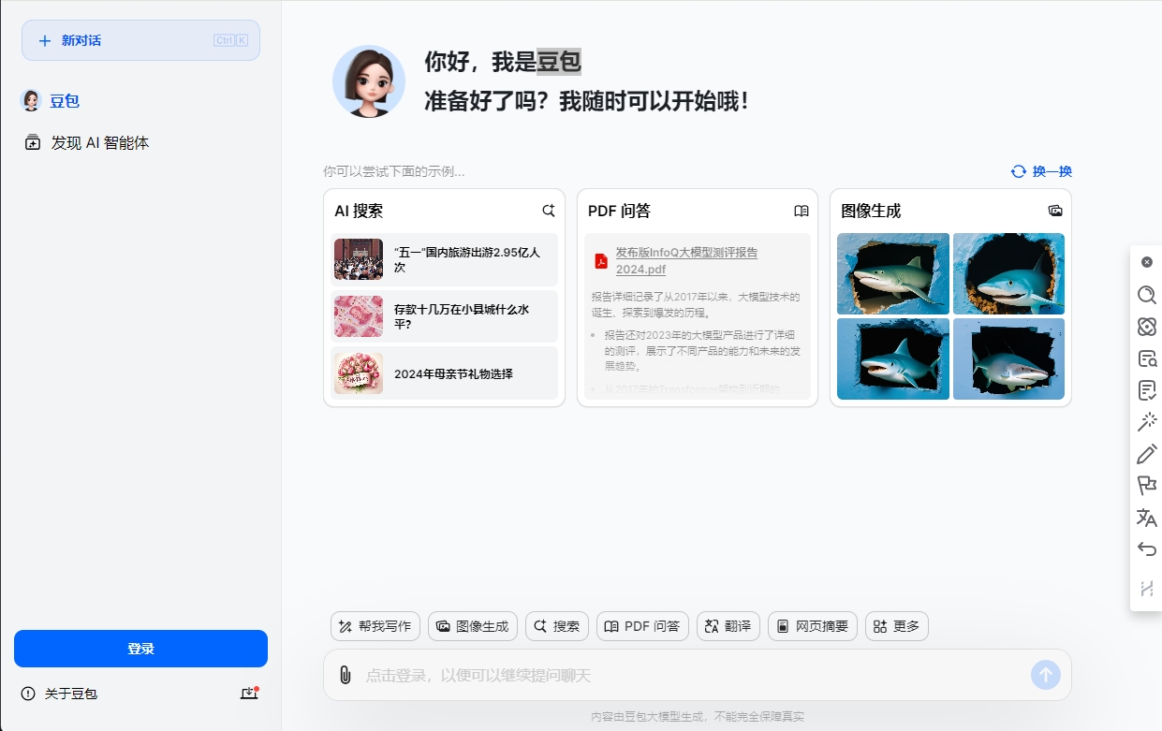Select the top-right shark image thumbnail

click(1008, 273)
